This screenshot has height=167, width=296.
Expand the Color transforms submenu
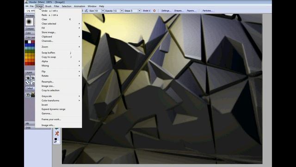[x=59, y=101]
